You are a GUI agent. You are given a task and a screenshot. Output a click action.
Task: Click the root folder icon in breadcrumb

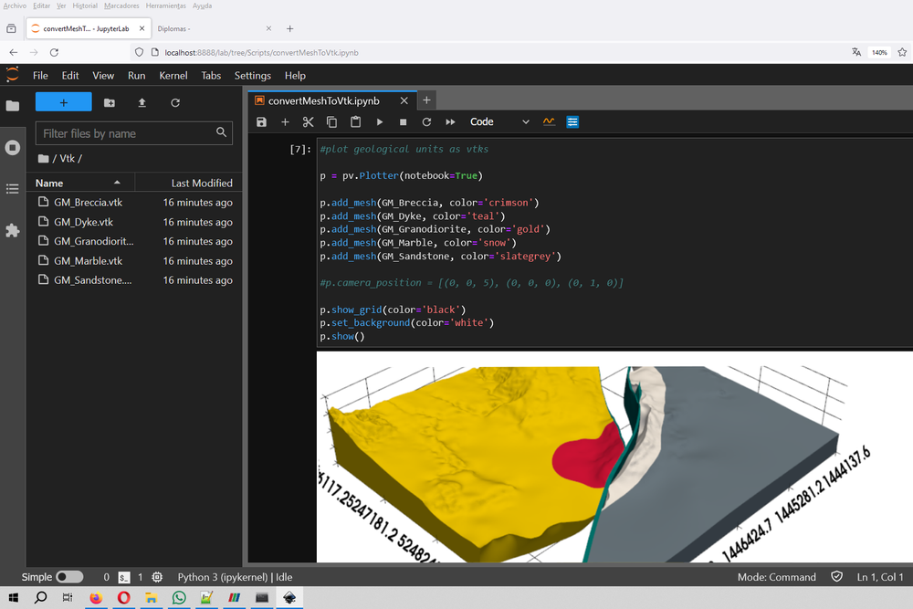43,158
